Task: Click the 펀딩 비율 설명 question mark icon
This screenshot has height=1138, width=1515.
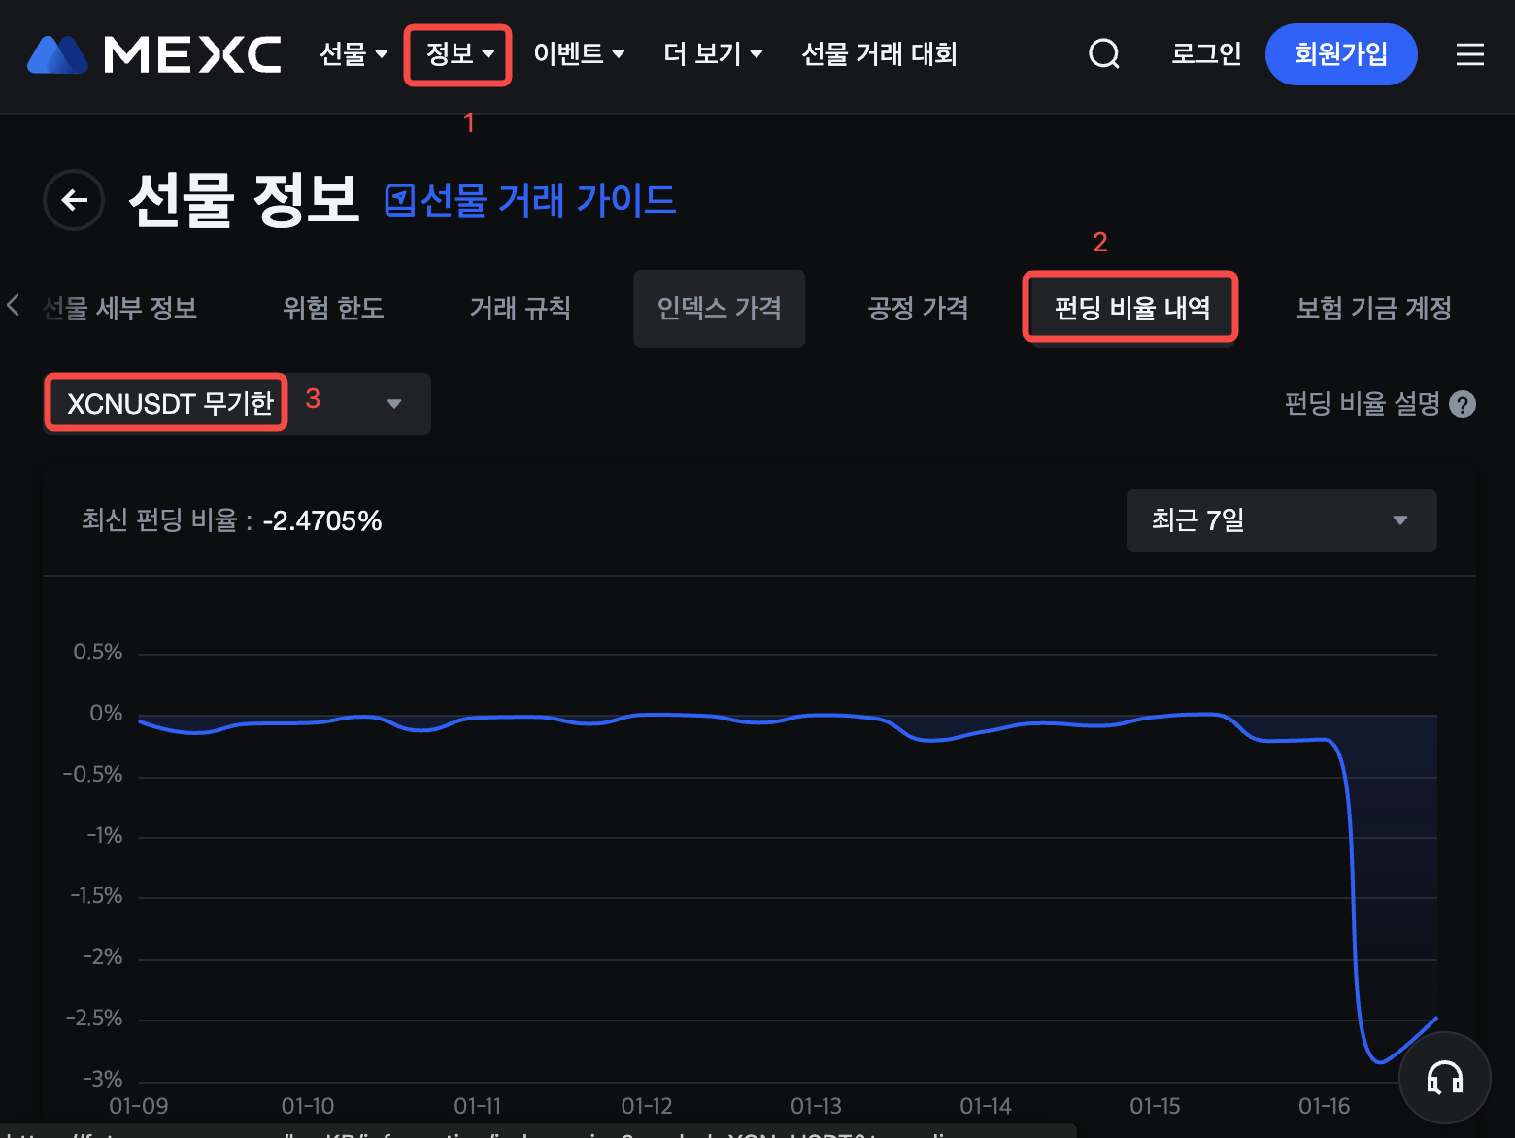Action: (x=1462, y=404)
